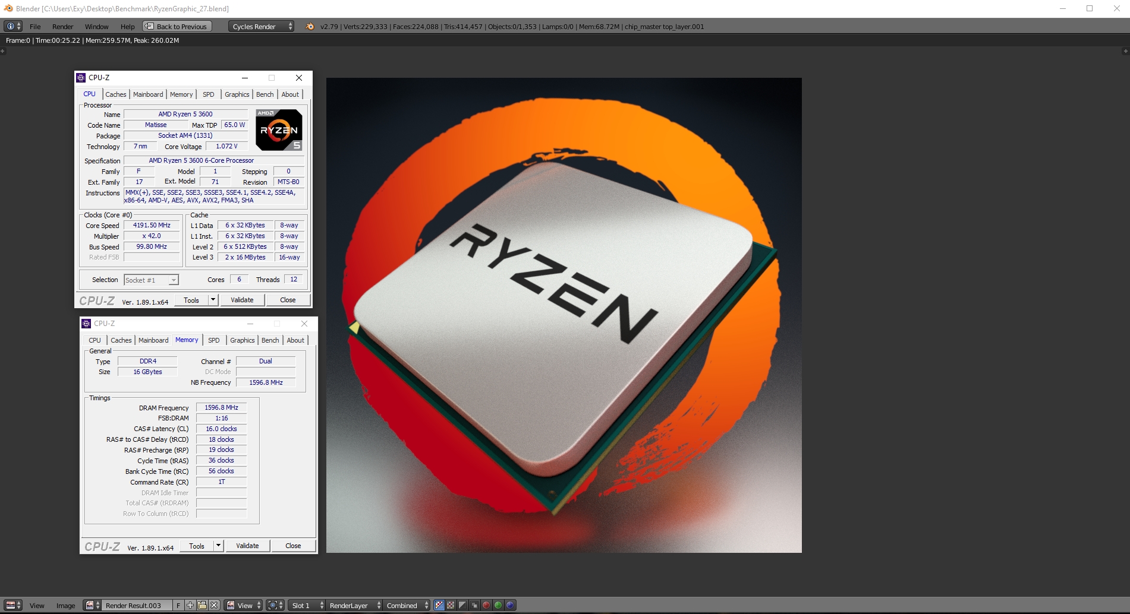Expand the Tools arrow in the CPU-Z CPU window
Screen dimensions: 1130x614
tap(213, 300)
